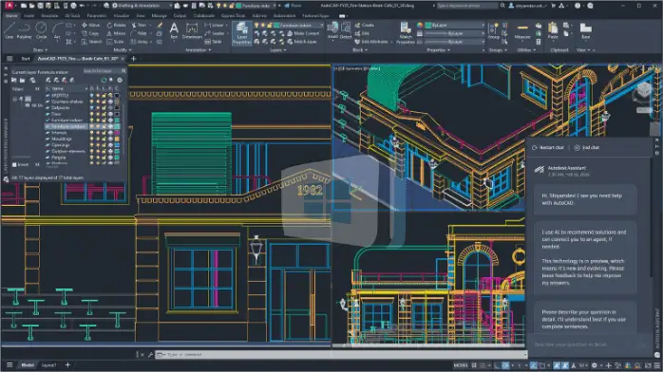
Task: Click the Create block tool
Action: click(x=365, y=26)
